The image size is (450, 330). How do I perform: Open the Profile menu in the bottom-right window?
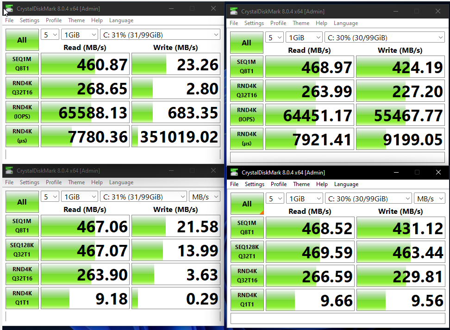[279, 184]
